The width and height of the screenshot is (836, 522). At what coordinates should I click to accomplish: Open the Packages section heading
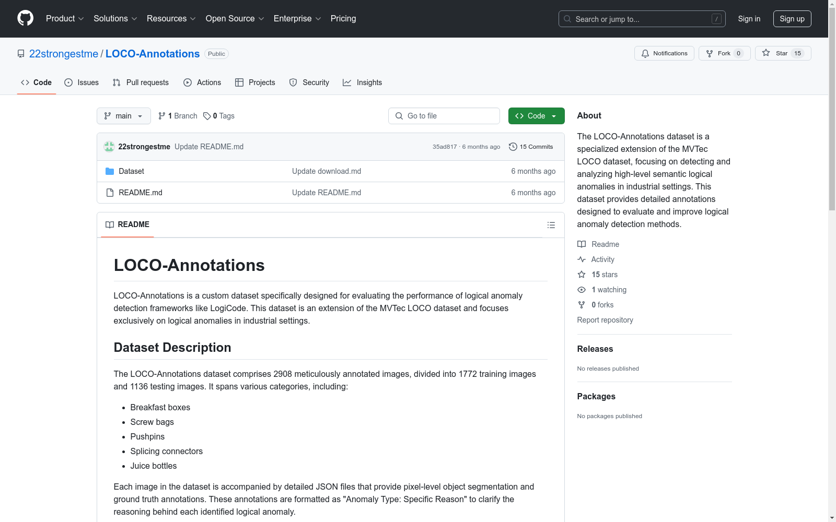tap(596, 396)
